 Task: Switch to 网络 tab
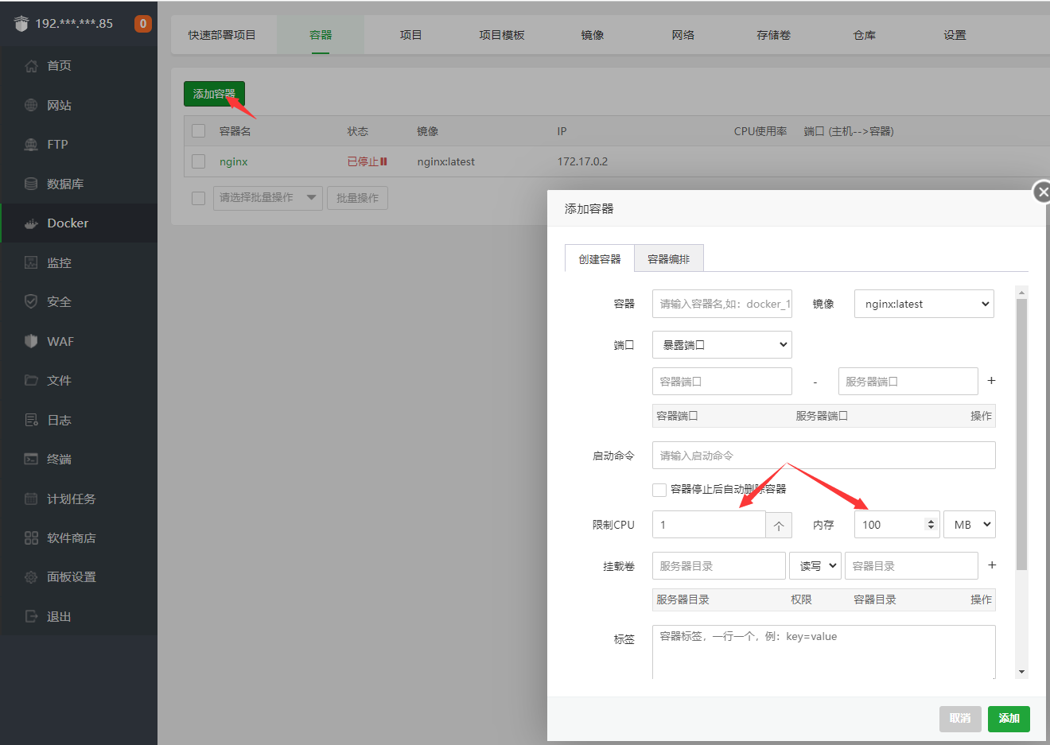[683, 35]
